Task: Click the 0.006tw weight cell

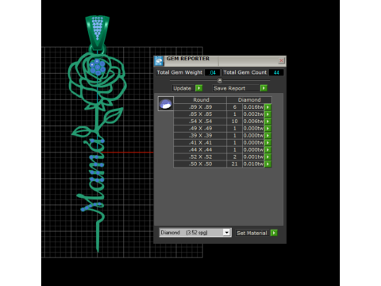Action: coord(253,122)
